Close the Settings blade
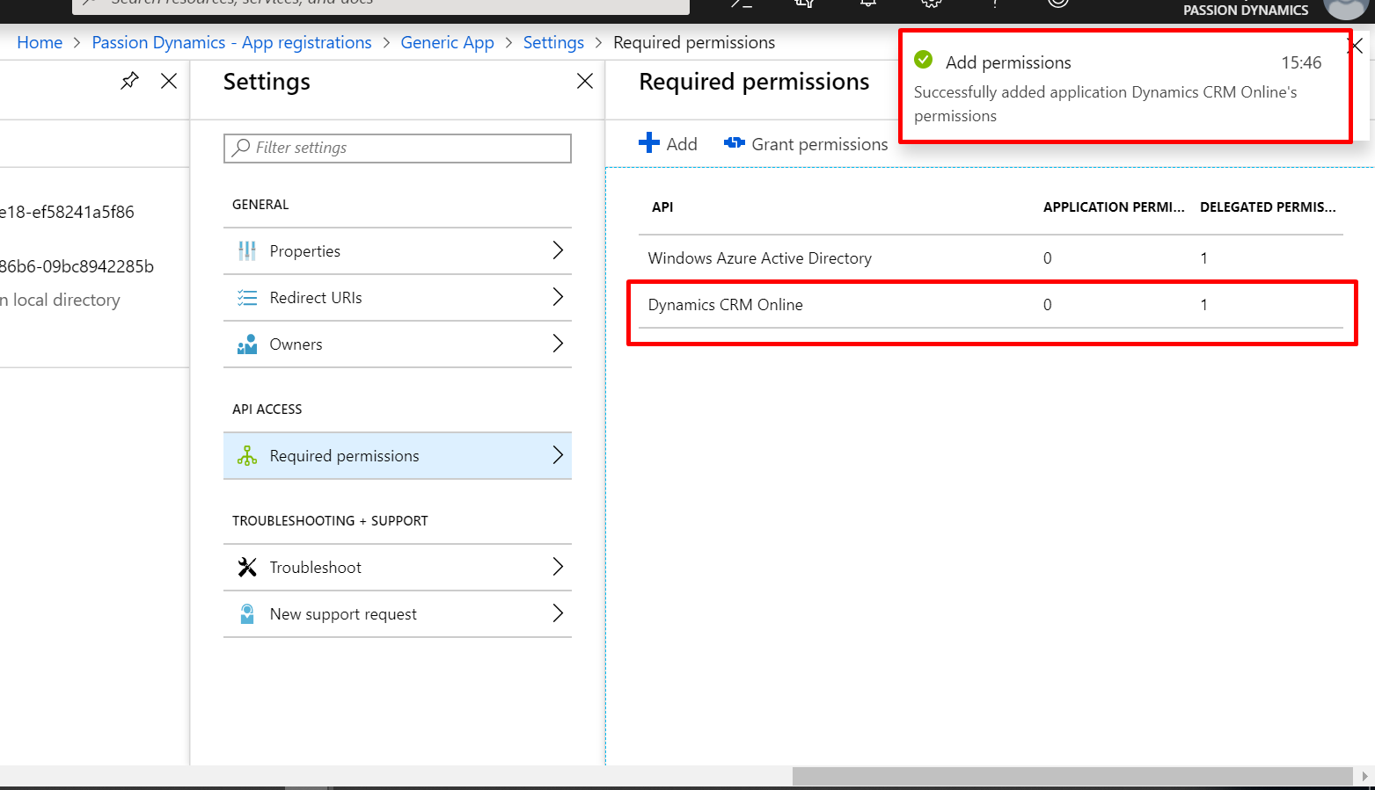The height and width of the screenshot is (790, 1375). tap(585, 81)
